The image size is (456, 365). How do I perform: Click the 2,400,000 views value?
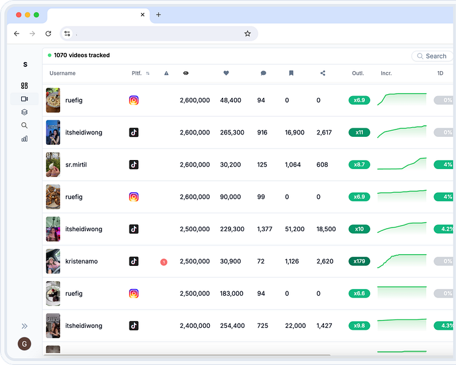point(195,325)
